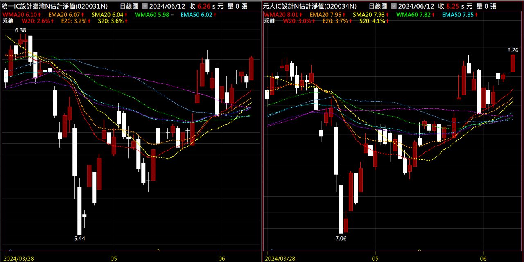Open the date dropdown in the left chart
The image size is (524, 262).
point(145,6)
